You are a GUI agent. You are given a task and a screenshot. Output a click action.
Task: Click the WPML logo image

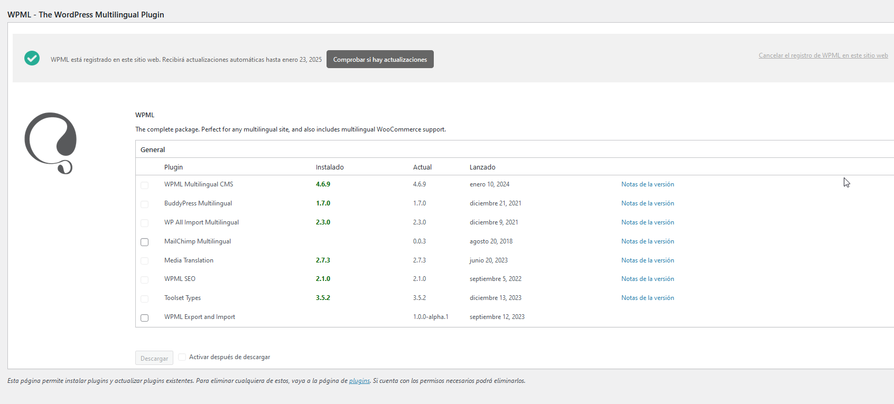51,143
